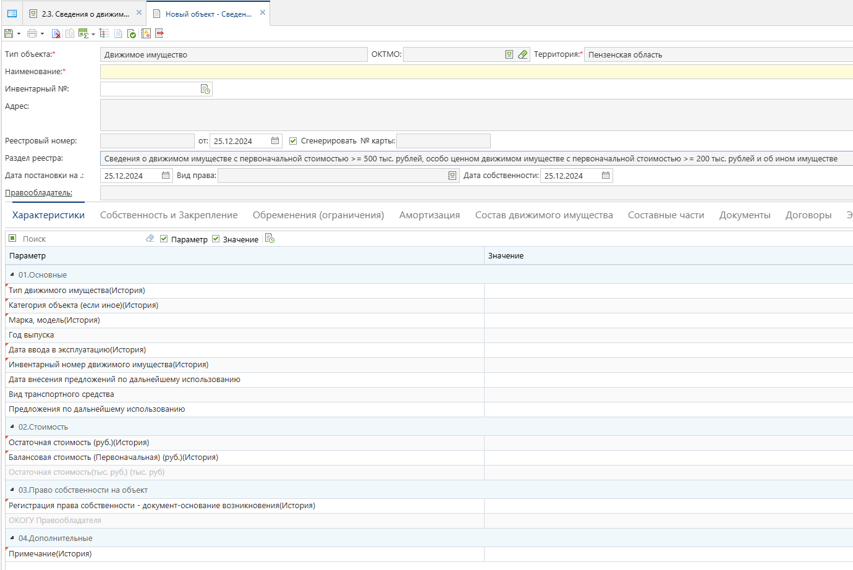Collapse the 04.Дополнительные group
The height and width of the screenshot is (570, 853).
click(12, 538)
